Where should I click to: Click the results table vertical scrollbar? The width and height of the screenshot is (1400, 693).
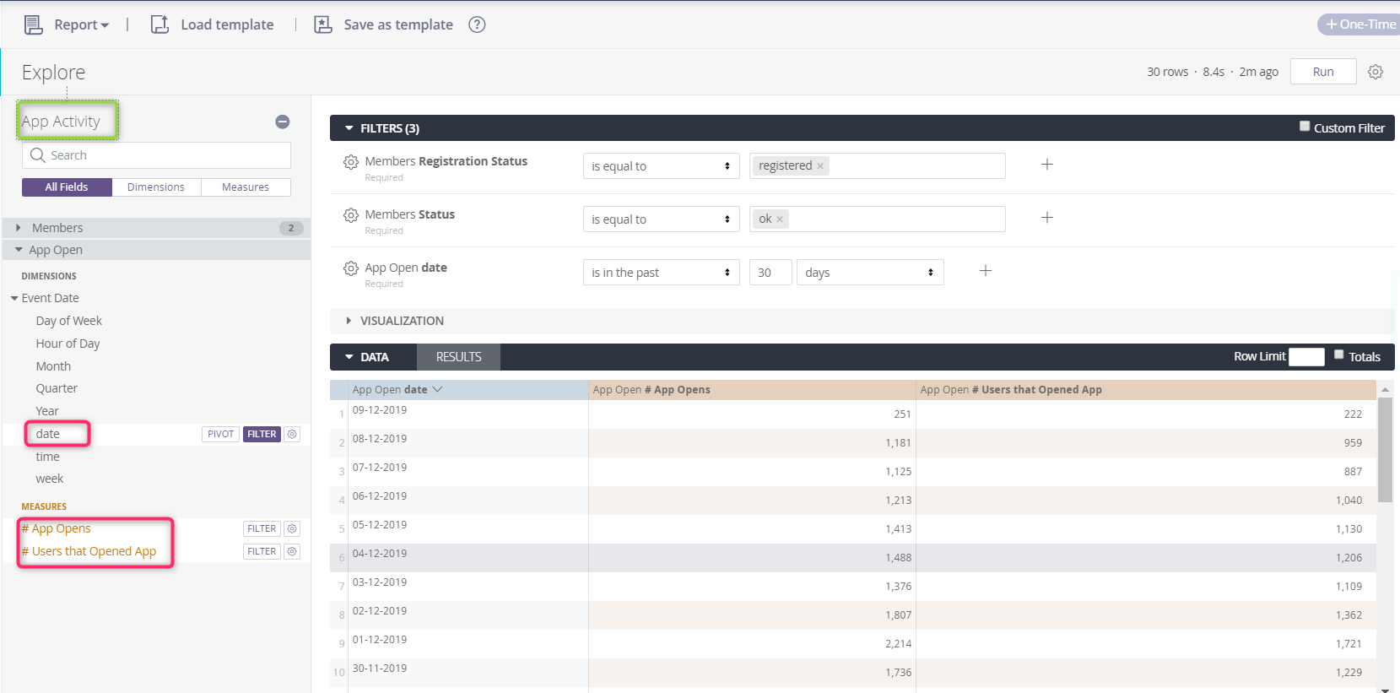1385,449
